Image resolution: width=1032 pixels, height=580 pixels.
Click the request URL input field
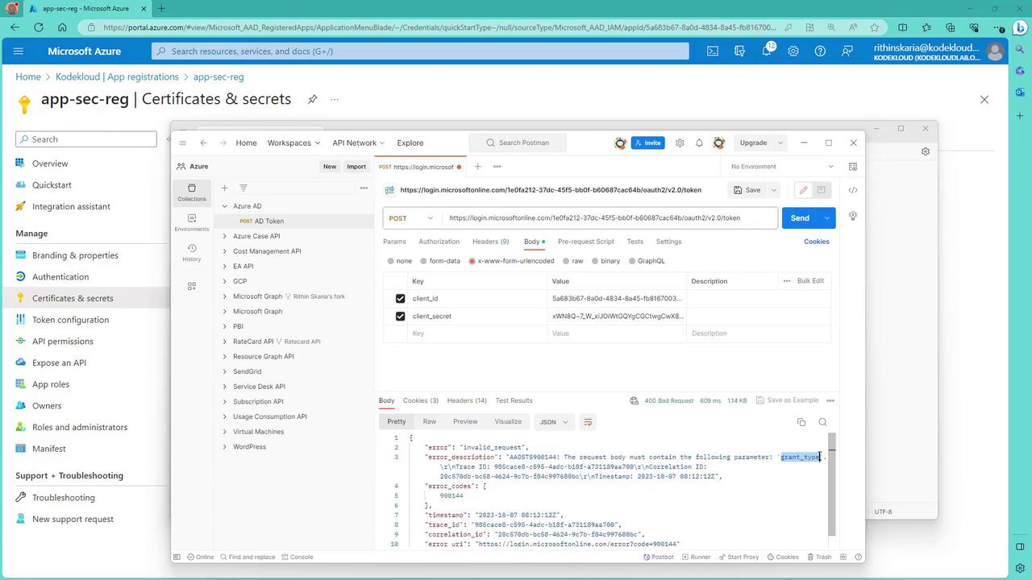click(611, 217)
